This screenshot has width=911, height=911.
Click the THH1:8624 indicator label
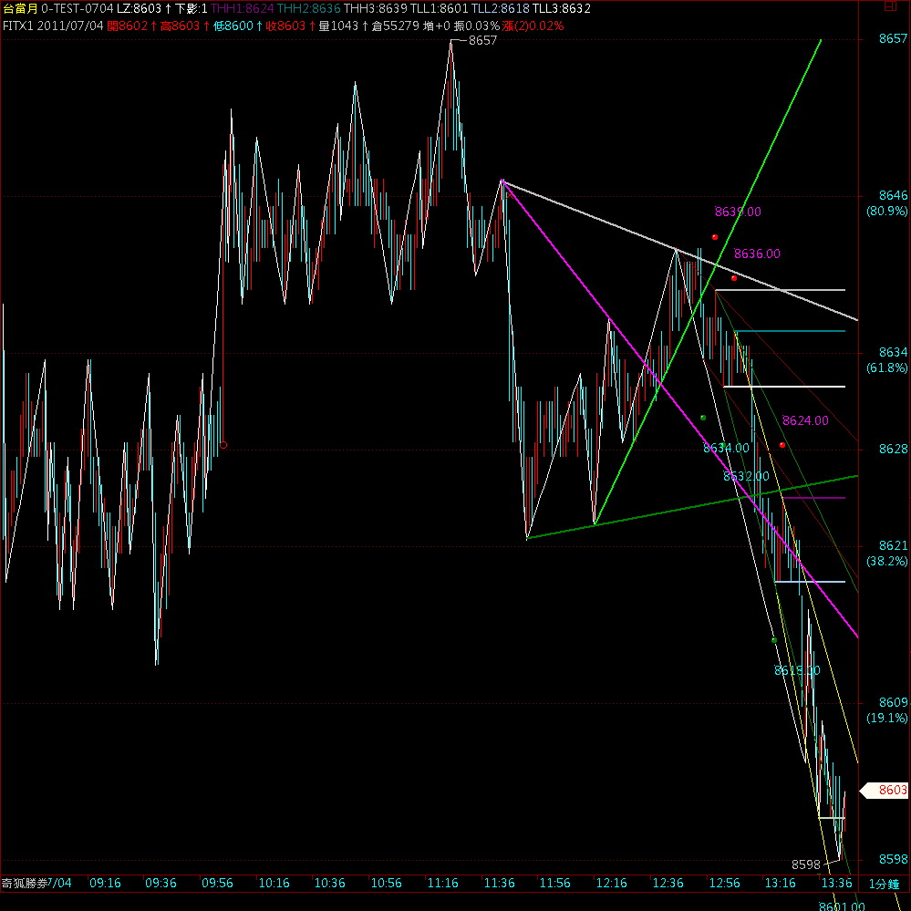point(242,8)
